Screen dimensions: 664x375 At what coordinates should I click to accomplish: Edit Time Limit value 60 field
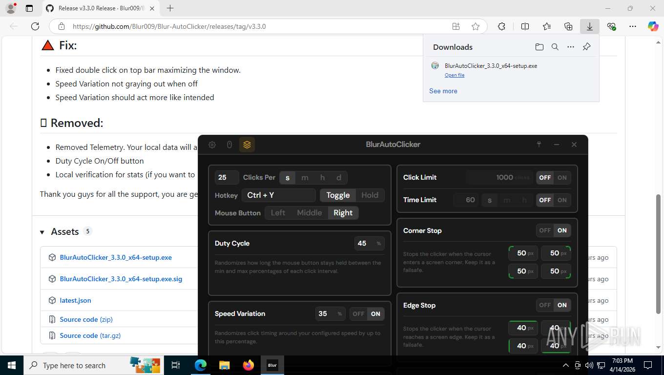[x=466, y=200]
